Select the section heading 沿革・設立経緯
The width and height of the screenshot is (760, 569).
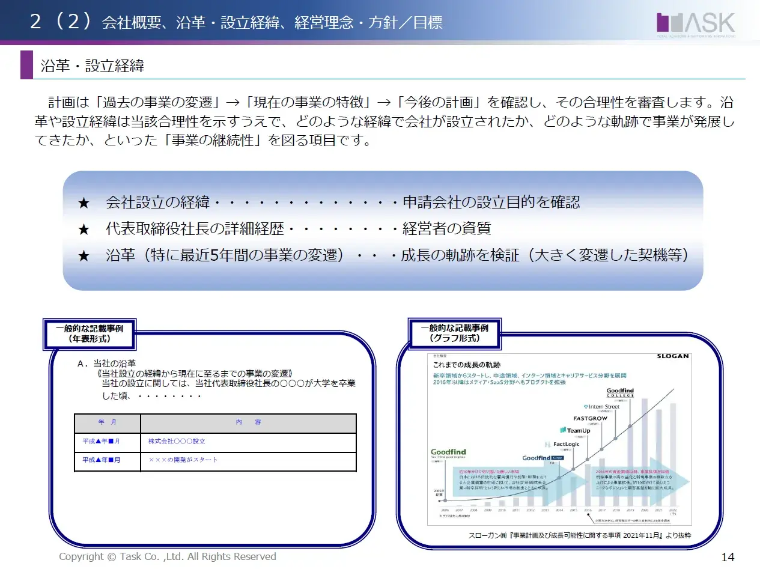coord(92,65)
